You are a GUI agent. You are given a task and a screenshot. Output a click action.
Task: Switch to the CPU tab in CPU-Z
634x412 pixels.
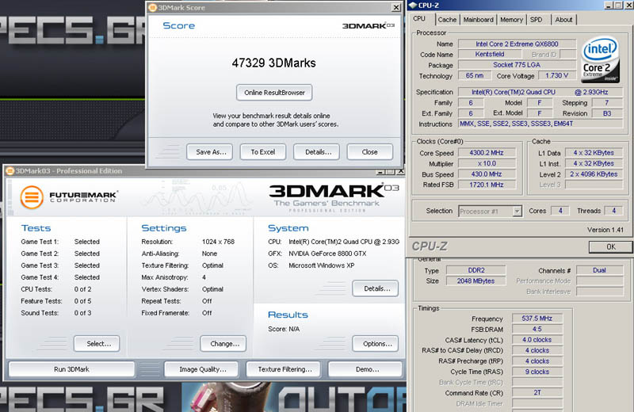click(x=419, y=19)
